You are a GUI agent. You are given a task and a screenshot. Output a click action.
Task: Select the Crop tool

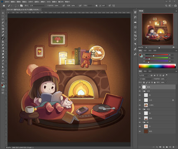[x=3, y=26]
